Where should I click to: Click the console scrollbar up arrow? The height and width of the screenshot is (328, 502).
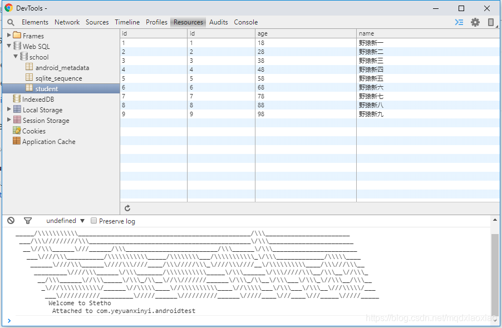click(x=495, y=220)
